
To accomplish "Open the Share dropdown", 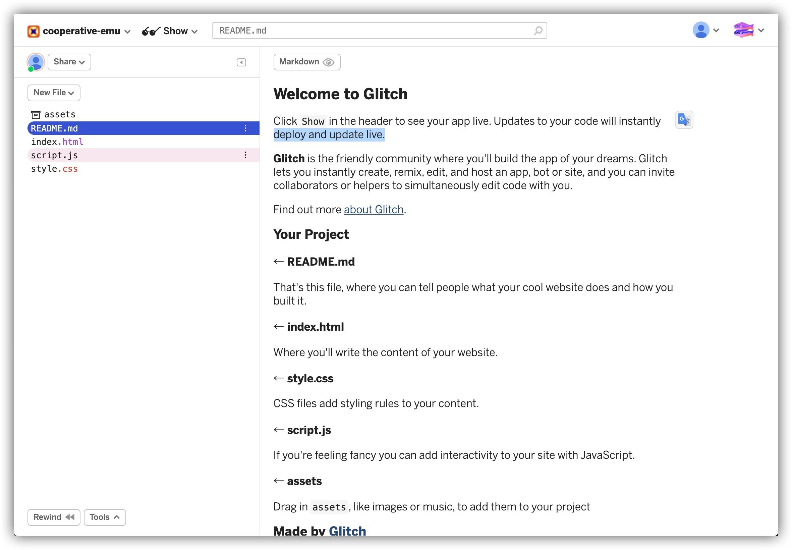I will click(69, 62).
